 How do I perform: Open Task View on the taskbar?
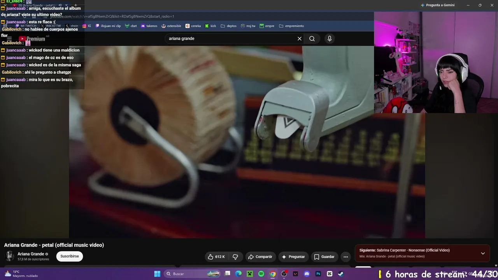(228, 274)
